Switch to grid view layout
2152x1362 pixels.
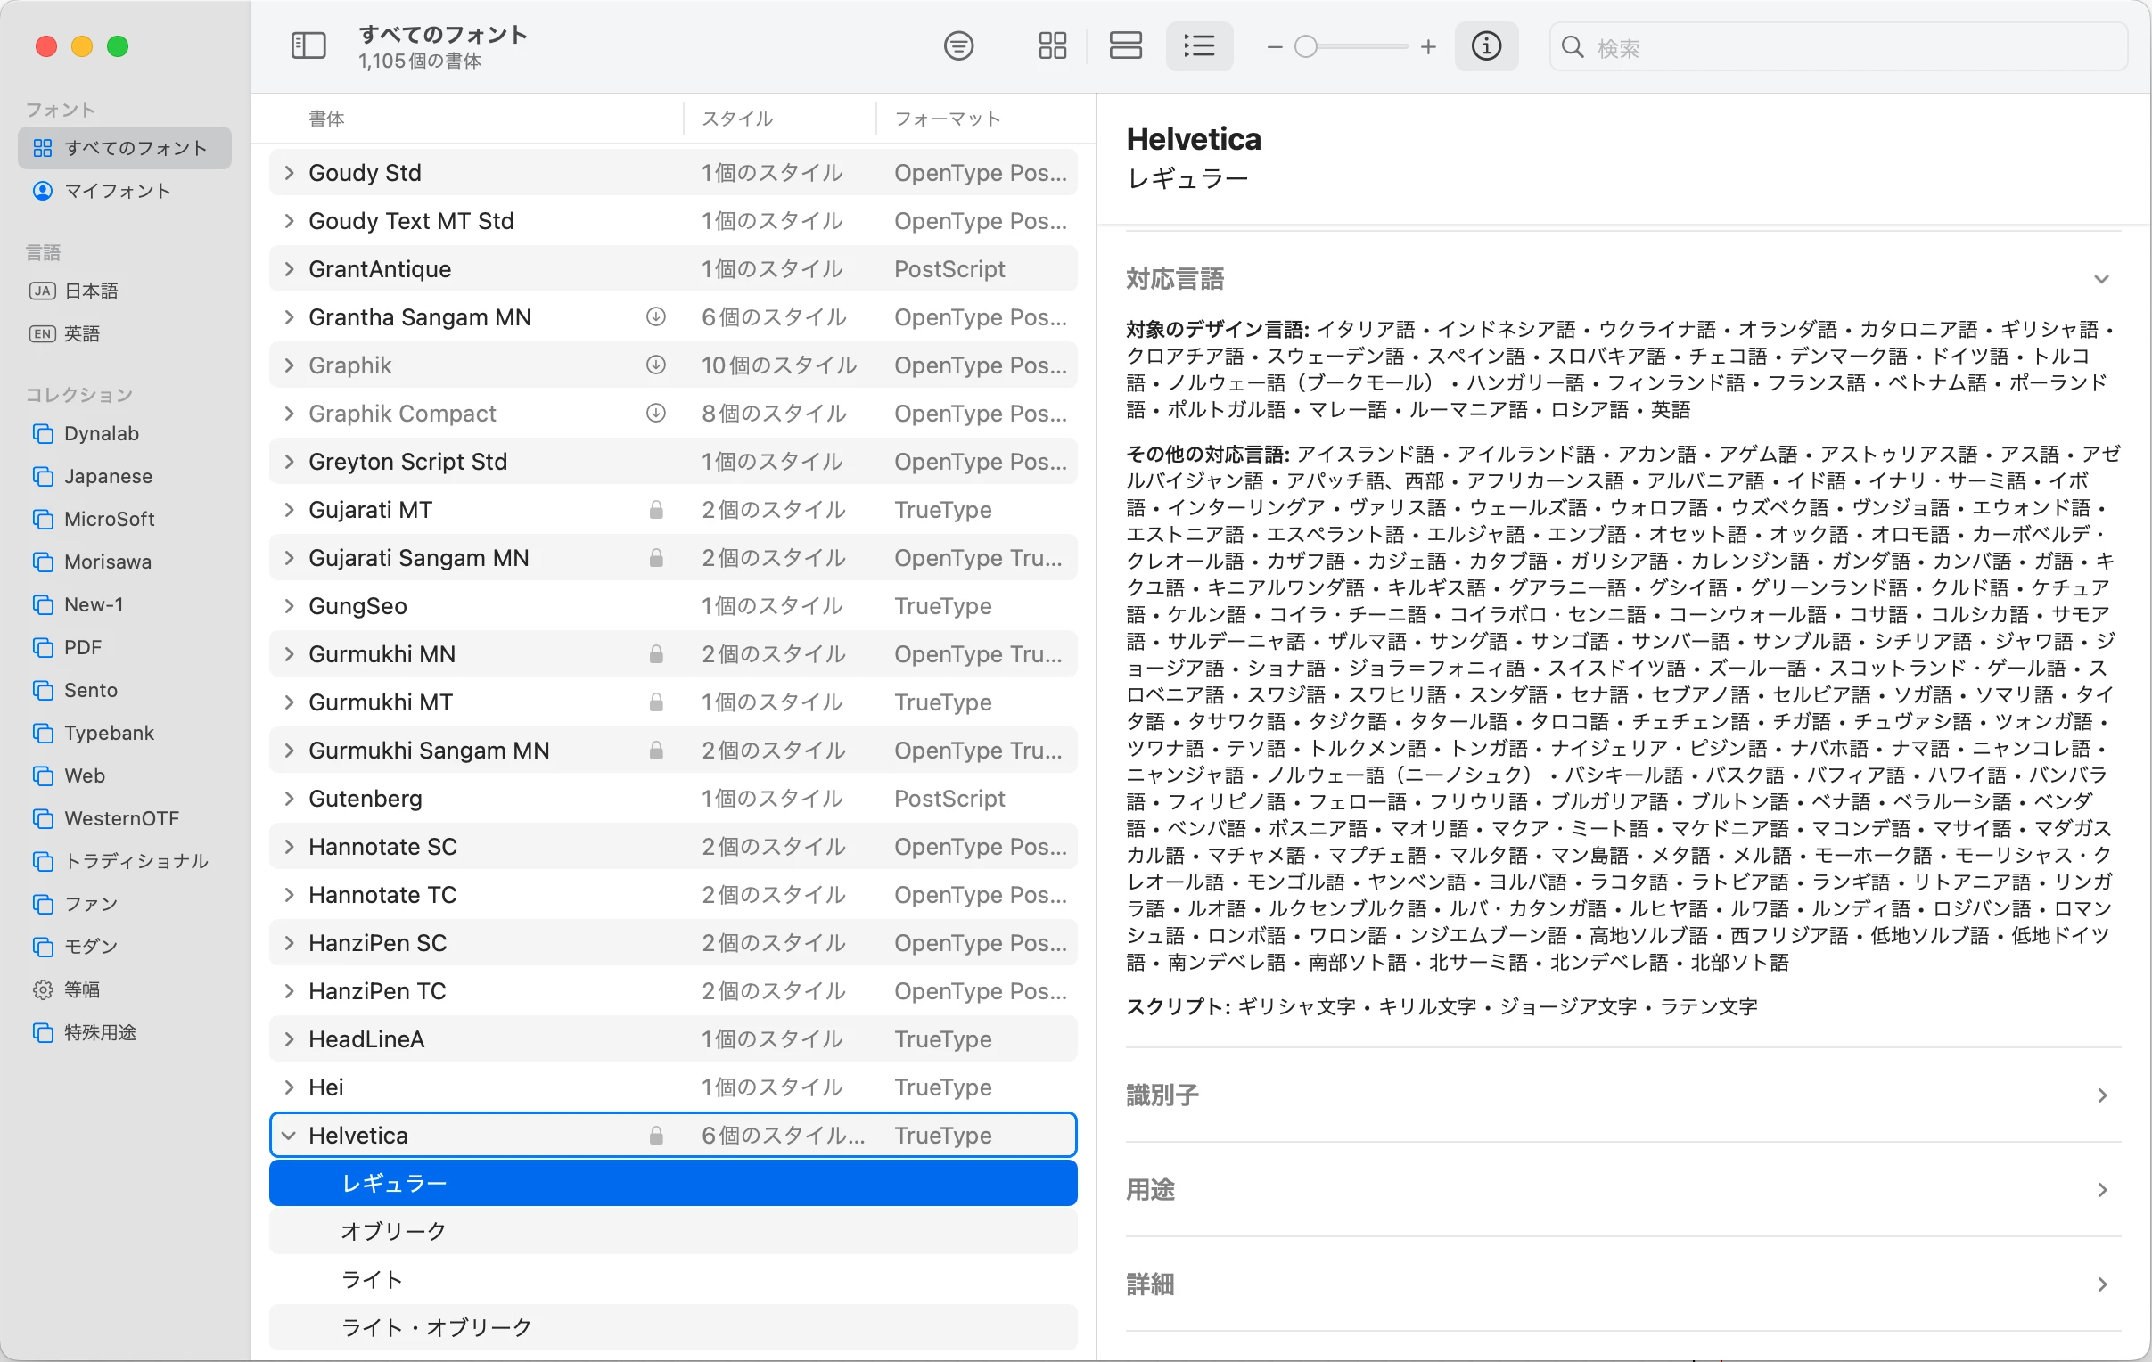(x=1053, y=45)
